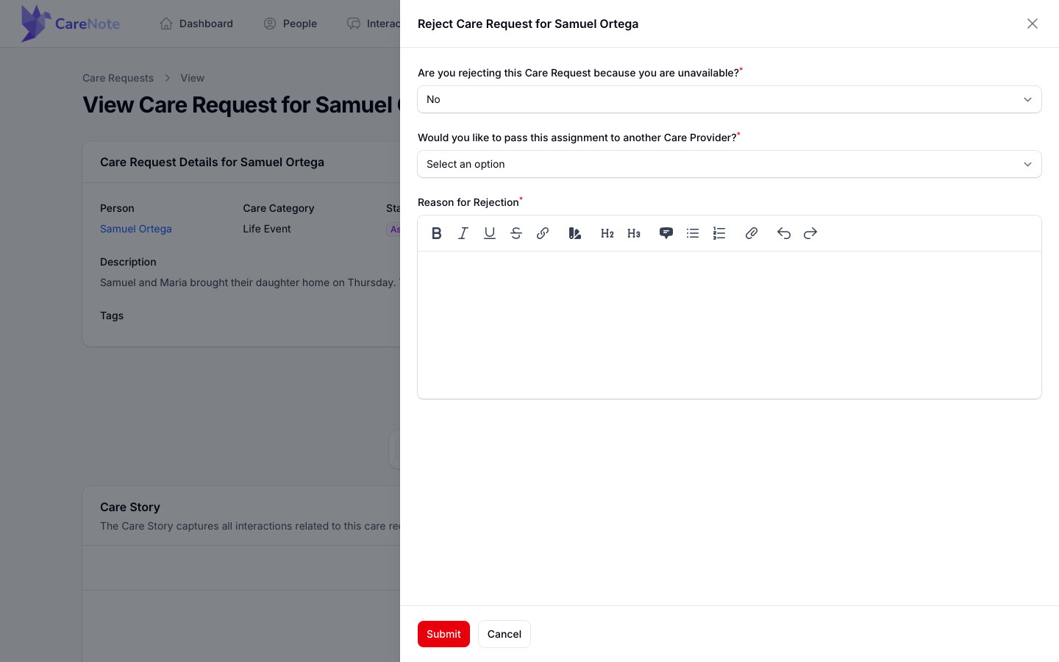This screenshot has height=662, width=1059.
Task: Click the Life Event care category value
Action: pyautogui.click(x=267, y=229)
